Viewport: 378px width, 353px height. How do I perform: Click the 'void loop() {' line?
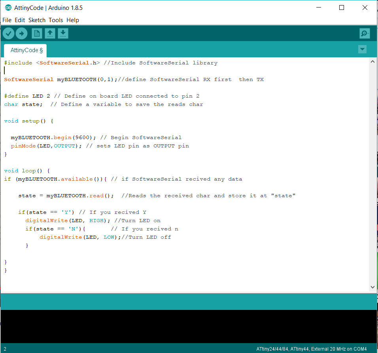coord(27,171)
